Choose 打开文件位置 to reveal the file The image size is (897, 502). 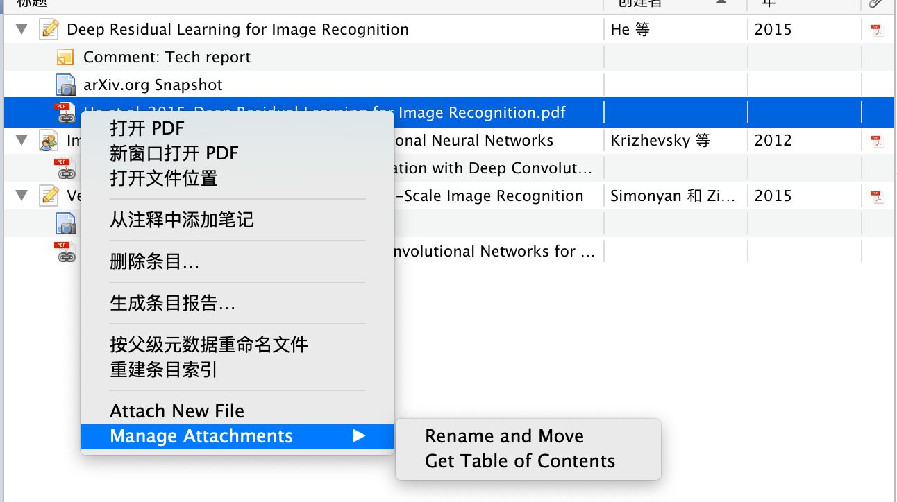[164, 178]
